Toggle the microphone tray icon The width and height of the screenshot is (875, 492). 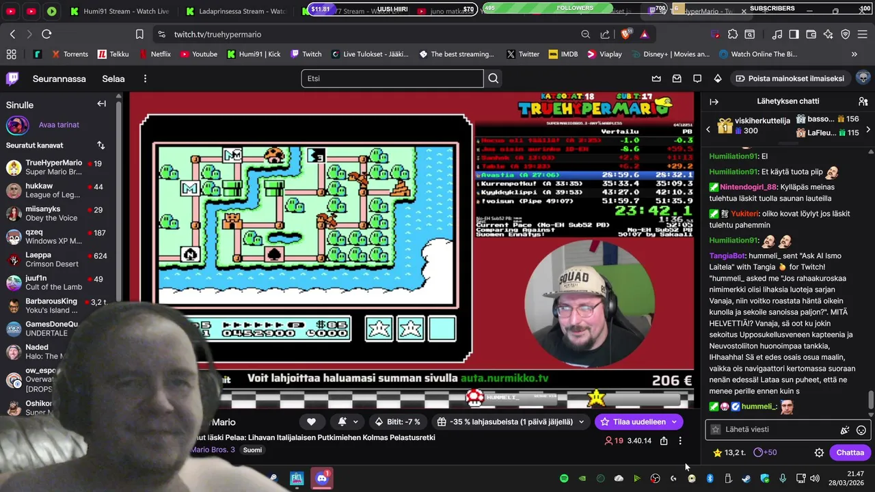tap(783, 478)
